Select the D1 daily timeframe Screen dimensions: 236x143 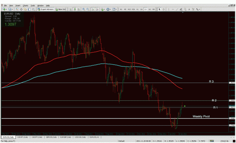pyautogui.click(x=145, y=9)
